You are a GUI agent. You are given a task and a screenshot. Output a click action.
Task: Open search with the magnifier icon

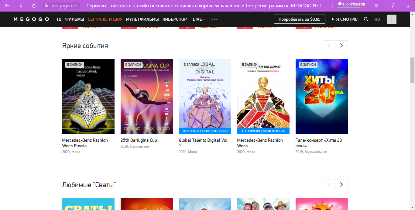(x=366, y=19)
